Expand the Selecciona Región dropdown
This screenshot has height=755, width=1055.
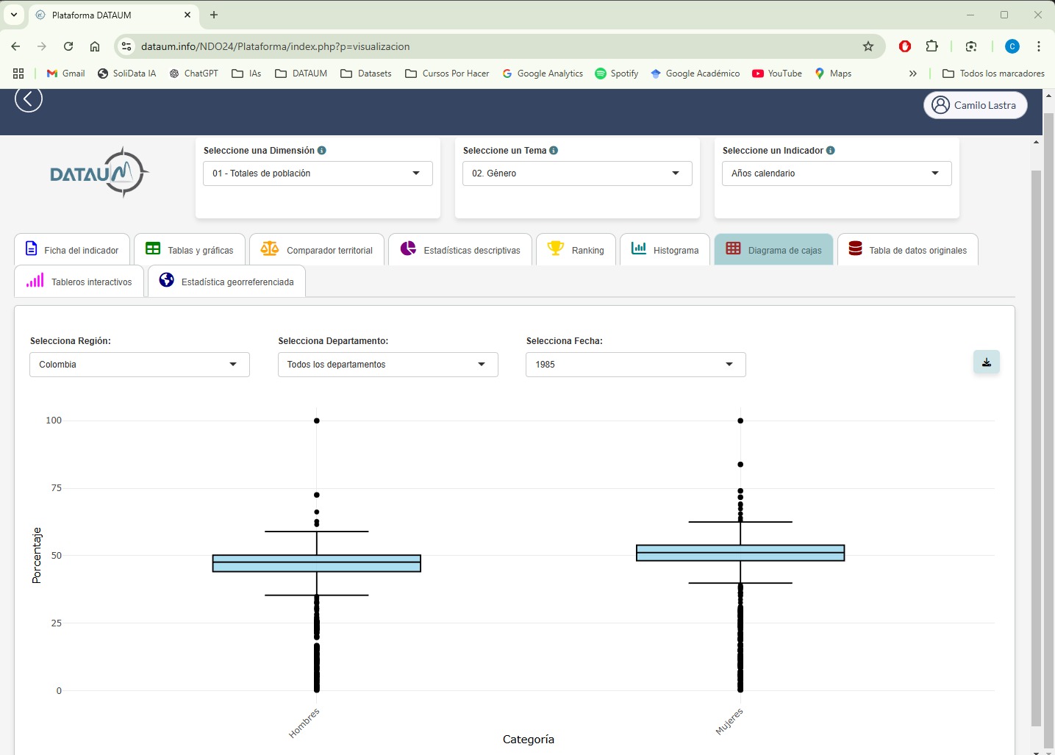140,365
